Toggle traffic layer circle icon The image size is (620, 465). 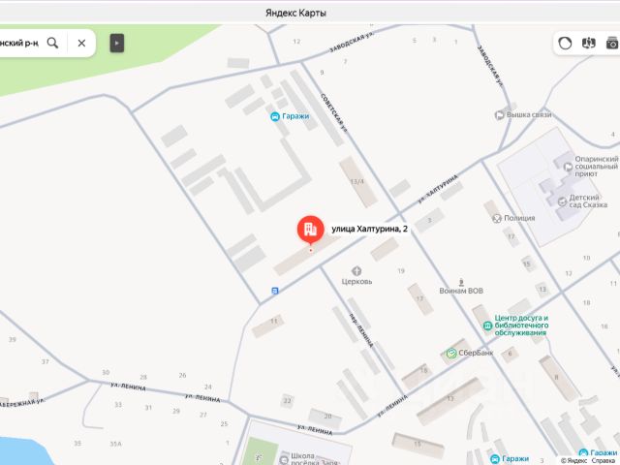point(565,43)
